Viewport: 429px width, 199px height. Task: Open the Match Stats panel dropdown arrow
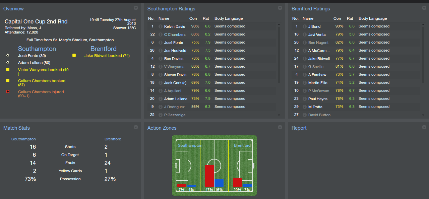pyautogui.click(x=136, y=127)
